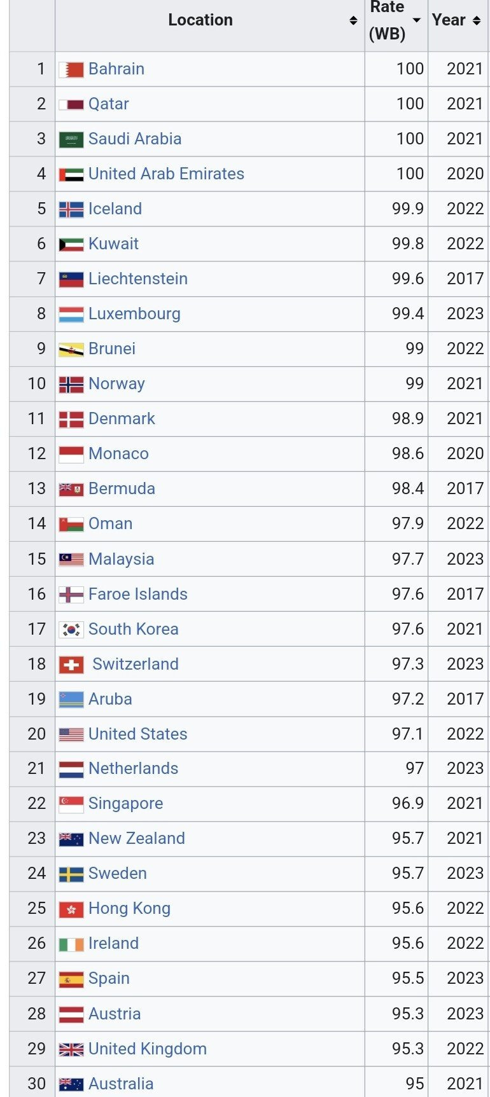Image resolution: width=490 pixels, height=1097 pixels.
Task: Go to the Netherlands article link
Action: click(x=134, y=768)
